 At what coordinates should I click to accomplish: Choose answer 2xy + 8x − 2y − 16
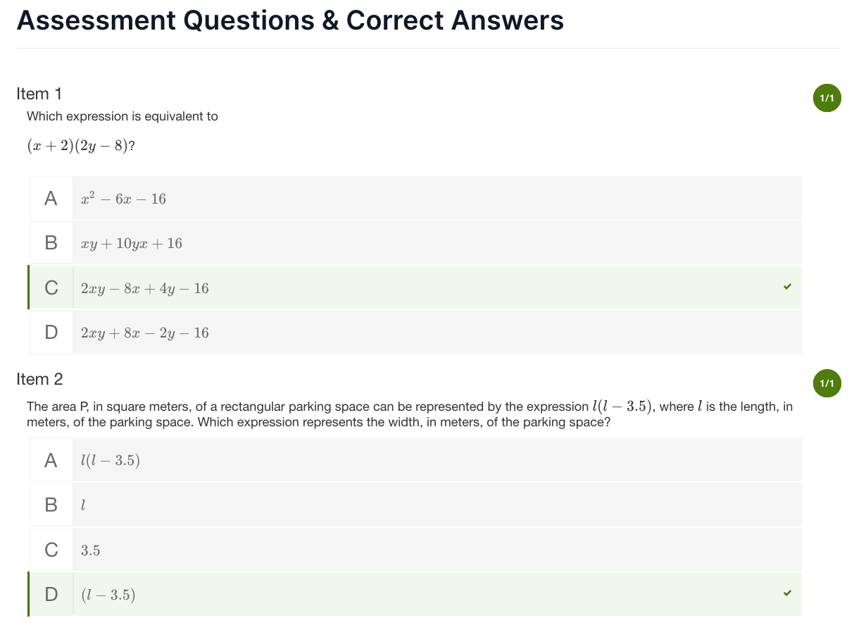point(144,333)
